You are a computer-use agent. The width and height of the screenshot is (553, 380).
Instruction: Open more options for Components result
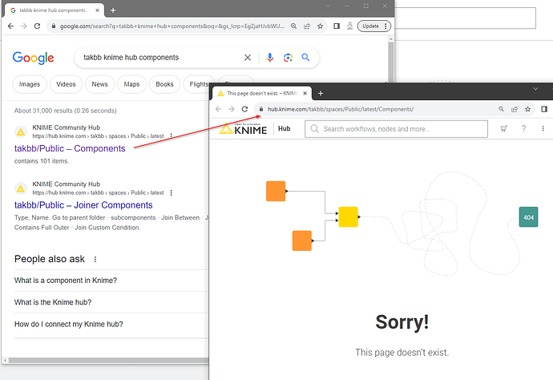[x=171, y=135]
